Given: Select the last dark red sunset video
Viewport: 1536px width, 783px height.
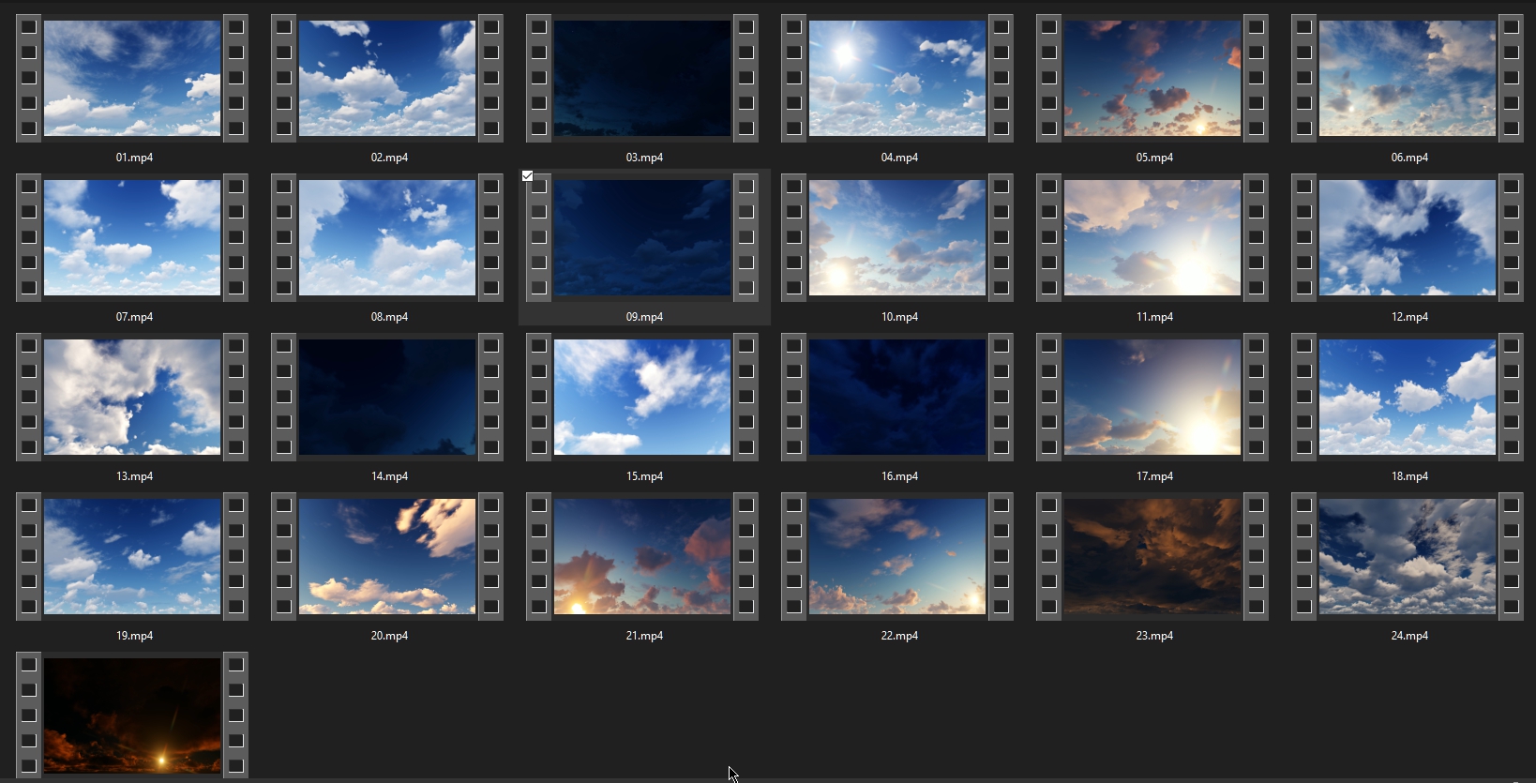Looking at the screenshot, I should point(132,715).
